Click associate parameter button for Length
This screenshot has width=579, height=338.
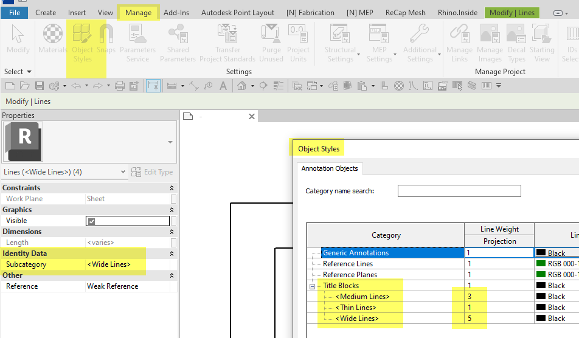173,243
